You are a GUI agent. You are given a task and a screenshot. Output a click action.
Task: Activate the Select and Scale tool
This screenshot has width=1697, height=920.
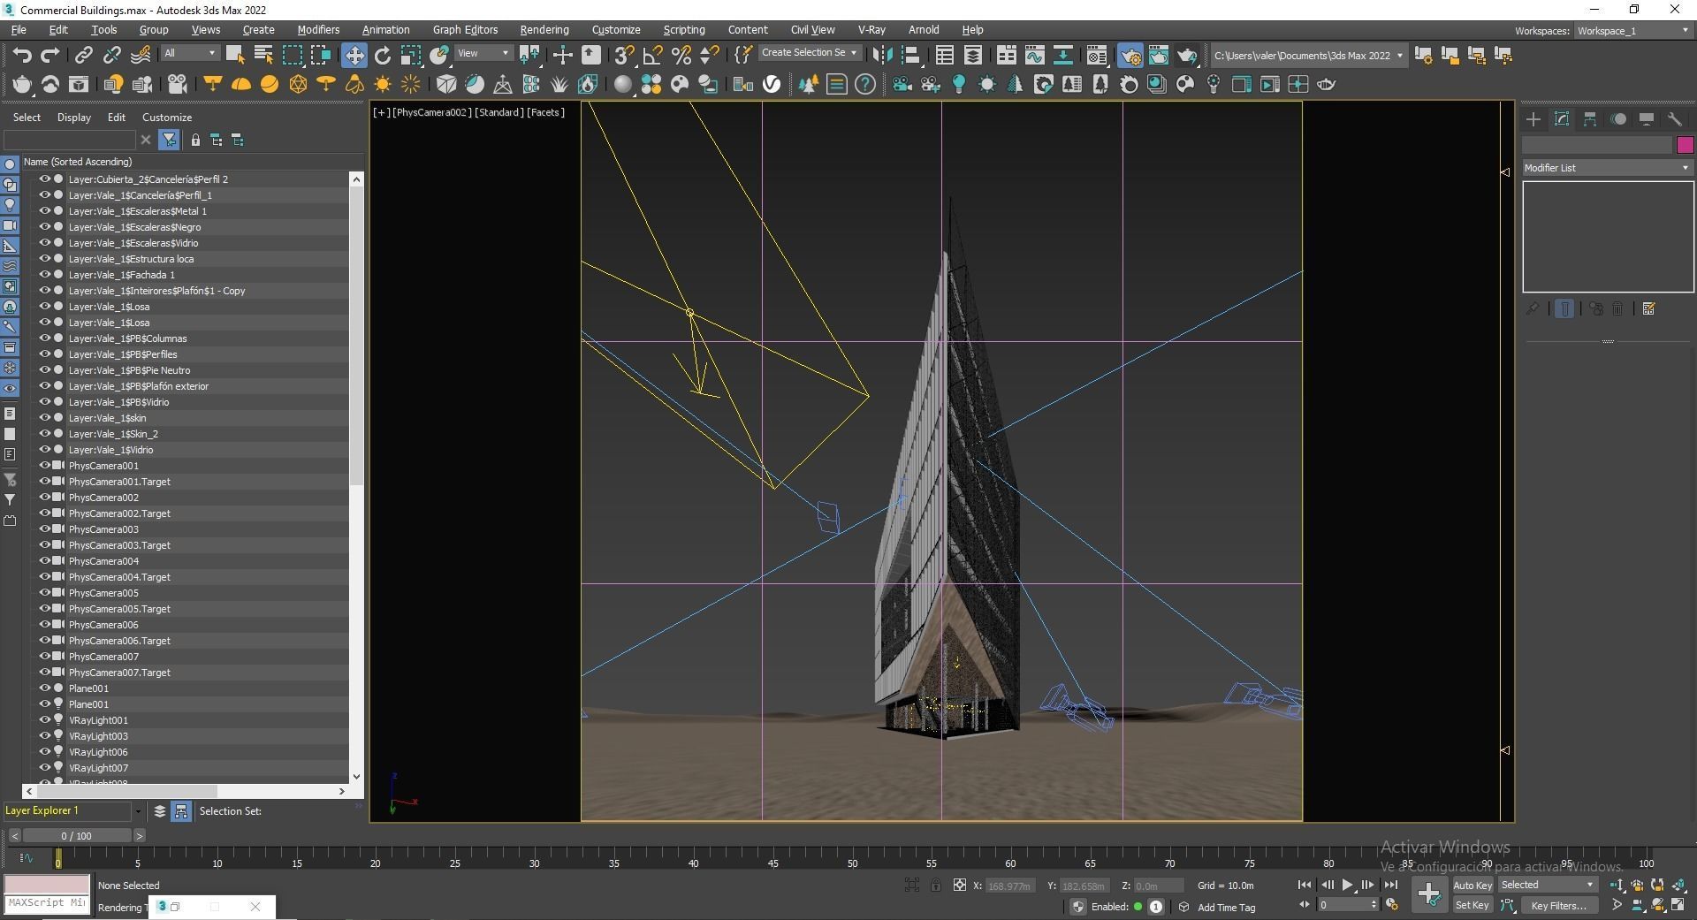coord(411,56)
